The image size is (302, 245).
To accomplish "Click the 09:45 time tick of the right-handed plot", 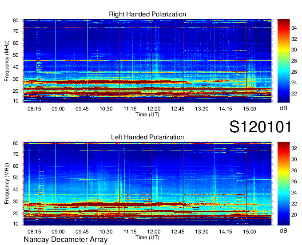I will click(82, 109).
